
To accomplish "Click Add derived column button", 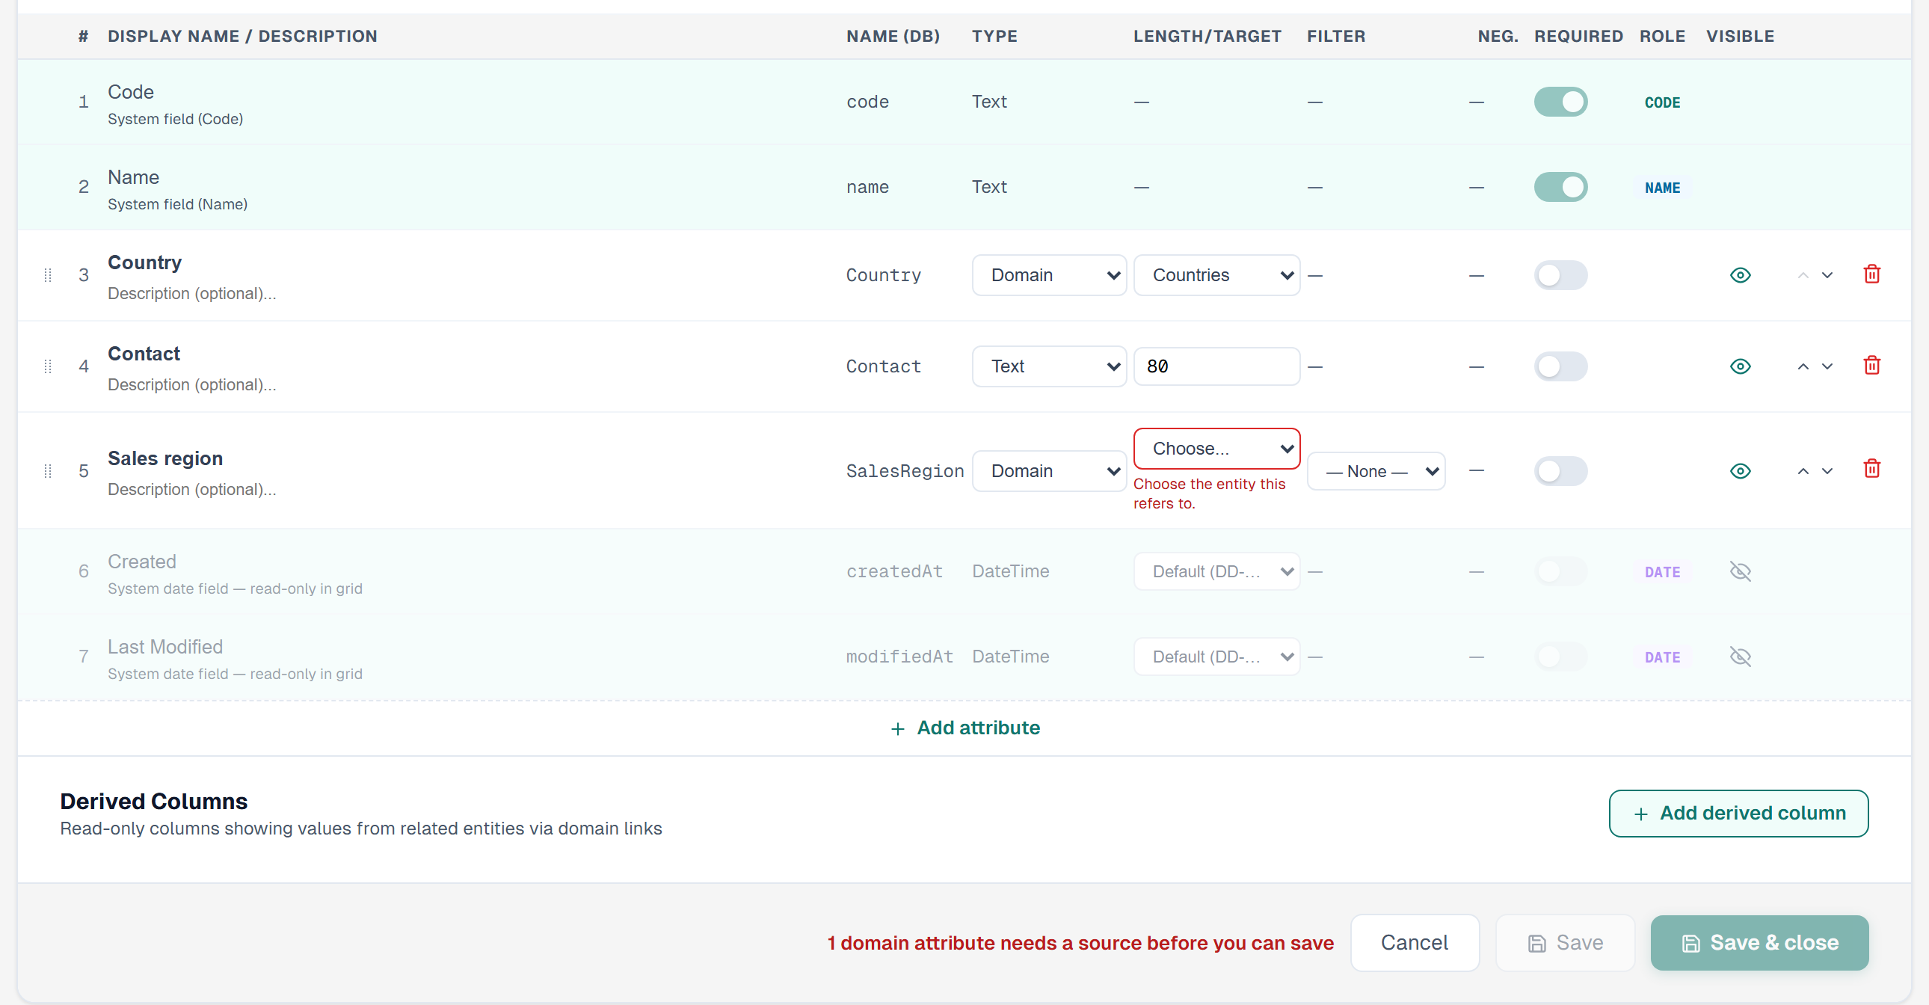I will click(x=1738, y=814).
